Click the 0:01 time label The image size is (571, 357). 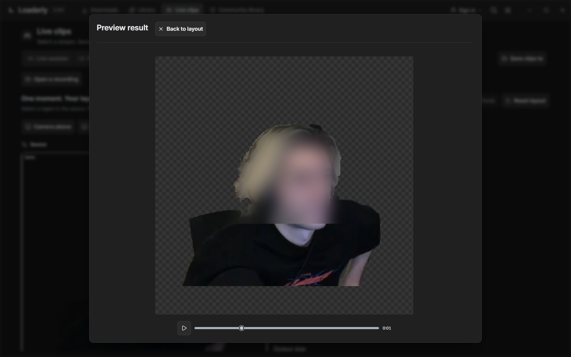pyautogui.click(x=387, y=328)
